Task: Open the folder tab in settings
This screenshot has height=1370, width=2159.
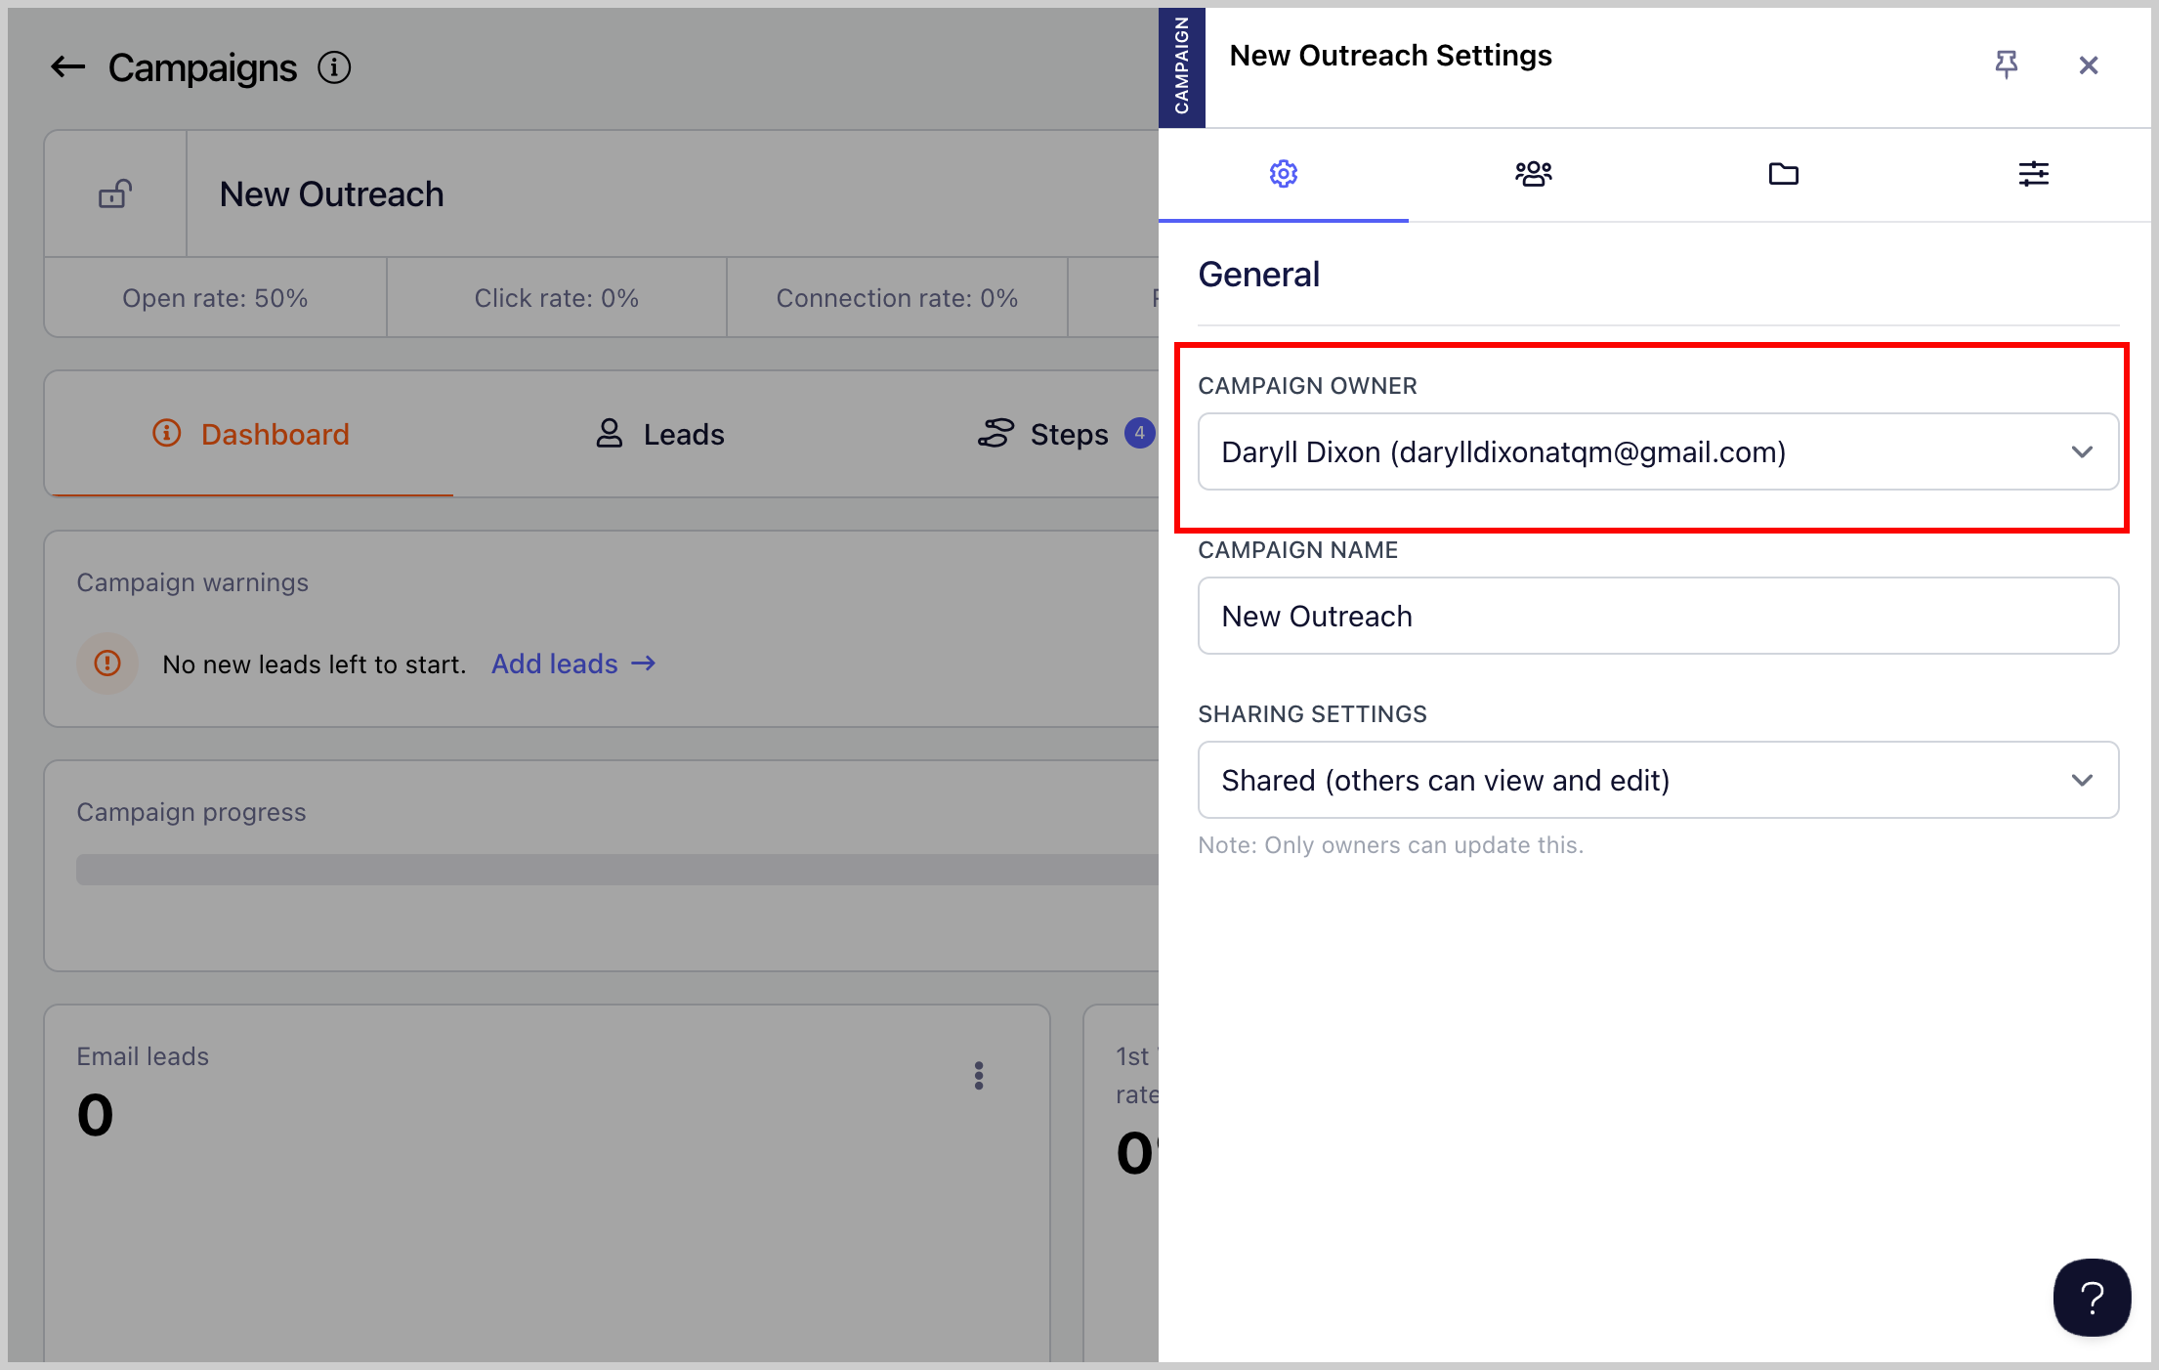Action: click(1783, 174)
